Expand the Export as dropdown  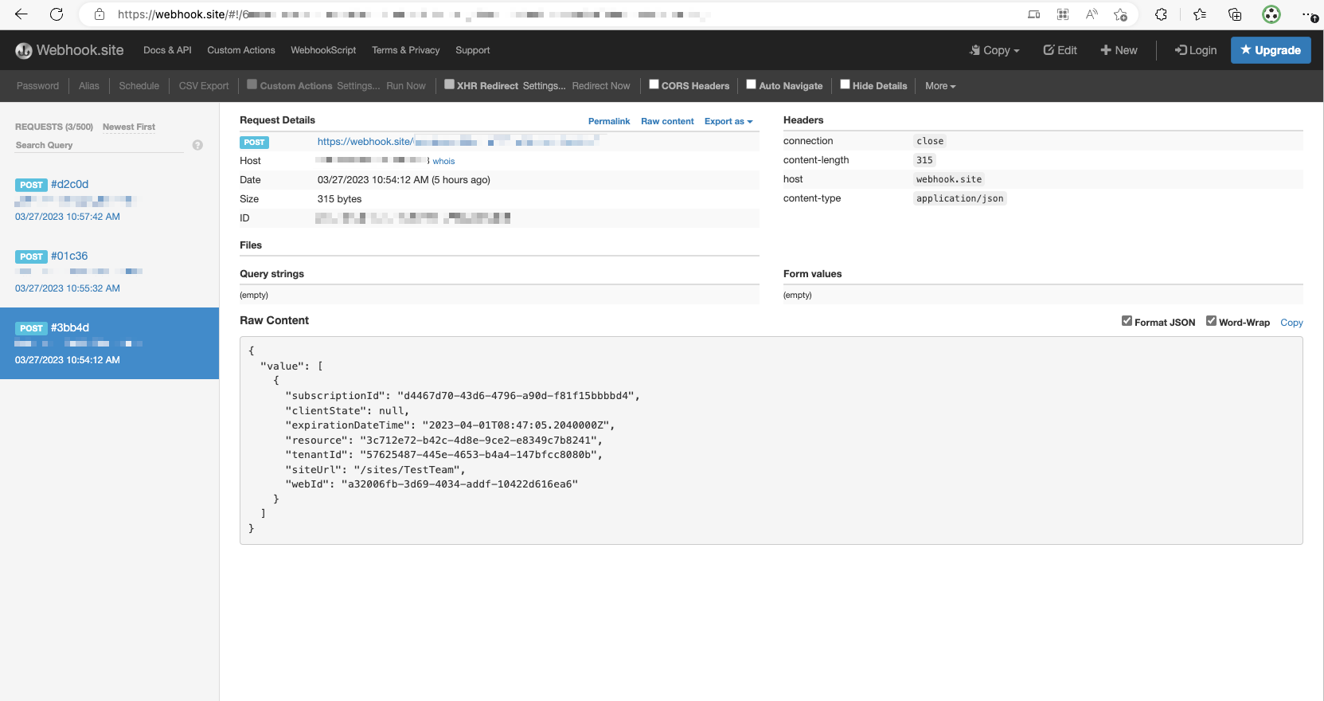728,121
